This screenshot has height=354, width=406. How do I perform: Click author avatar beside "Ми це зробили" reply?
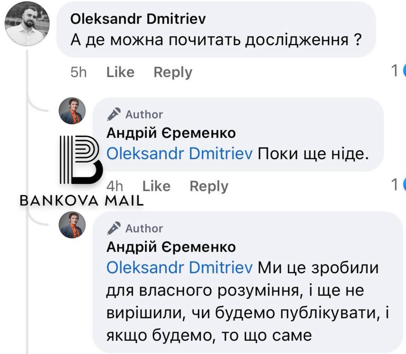tap(72, 225)
